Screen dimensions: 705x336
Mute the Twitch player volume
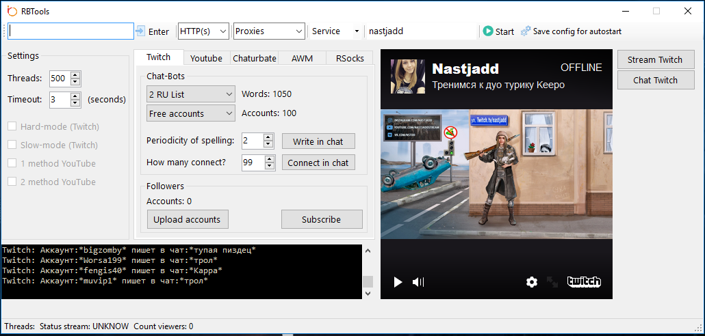(418, 281)
